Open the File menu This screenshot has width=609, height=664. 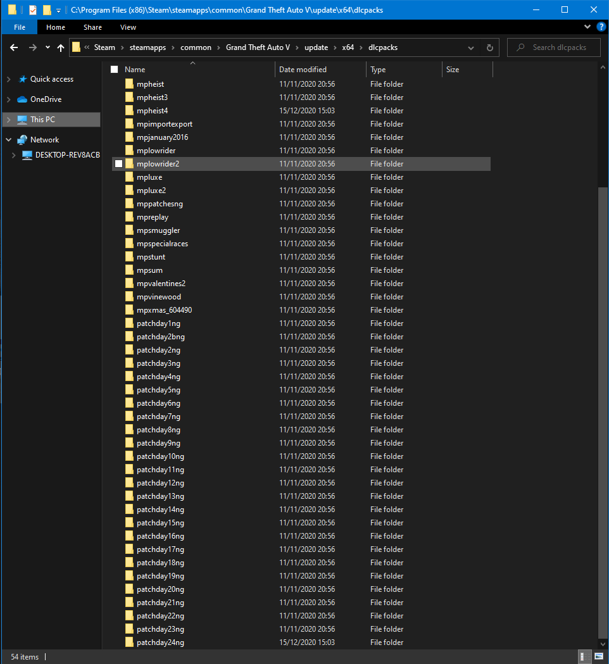click(x=20, y=27)
